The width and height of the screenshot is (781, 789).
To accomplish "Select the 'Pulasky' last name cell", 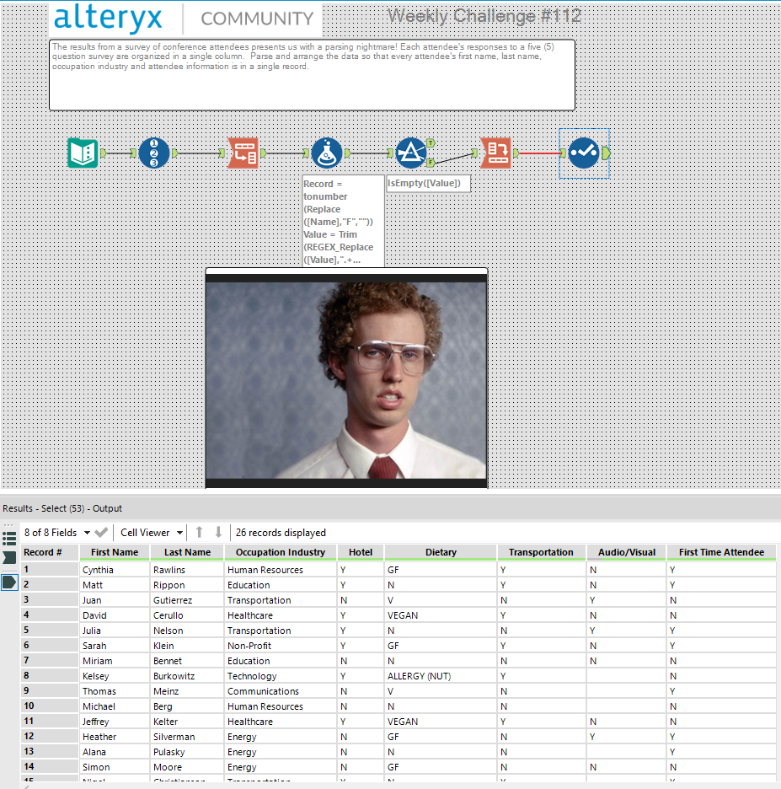I will point(187,751).
